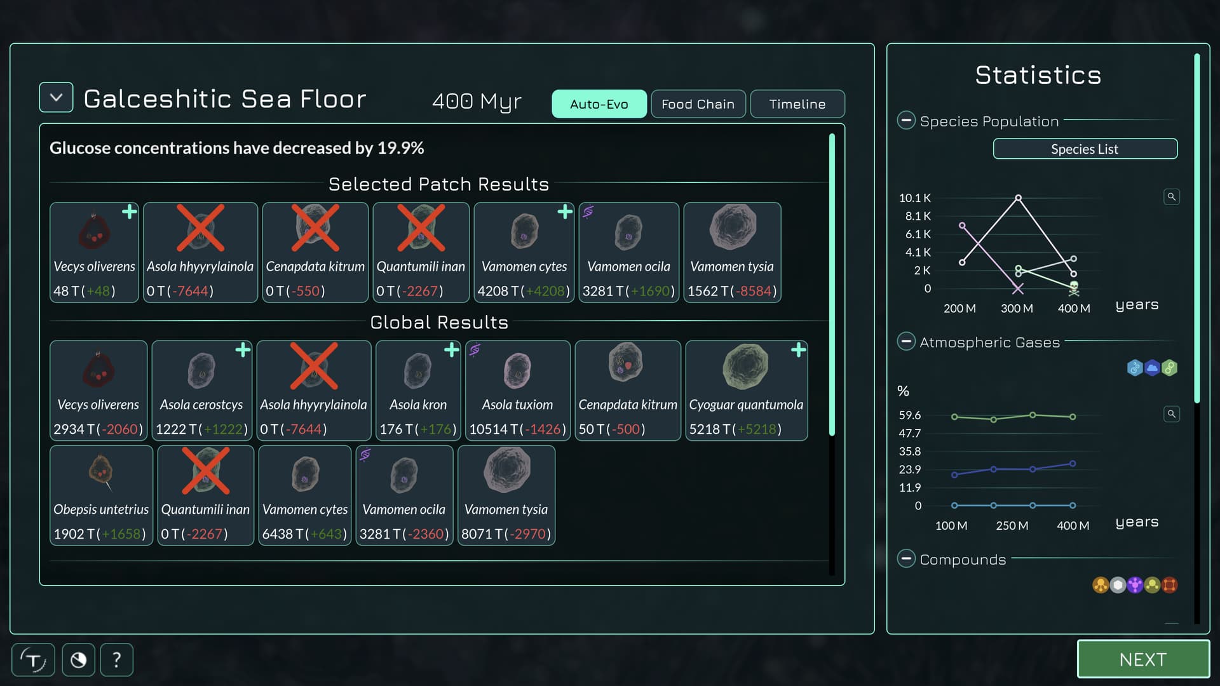This screenshot has width=1220, height=686.
Task: Collapse the Atmospheric Gases section
Action: coord(906,342)
